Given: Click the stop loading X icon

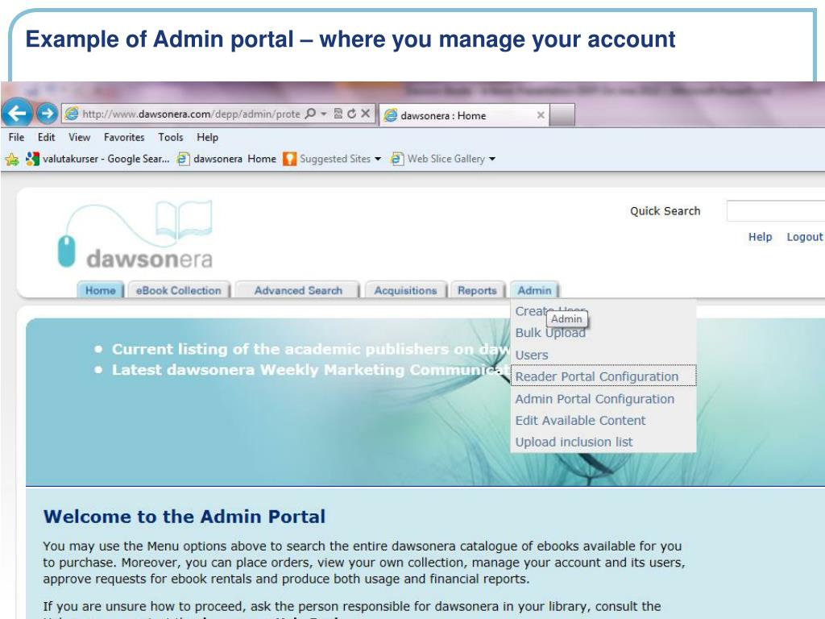Looking at the screenshot, I should click(365, 114).
